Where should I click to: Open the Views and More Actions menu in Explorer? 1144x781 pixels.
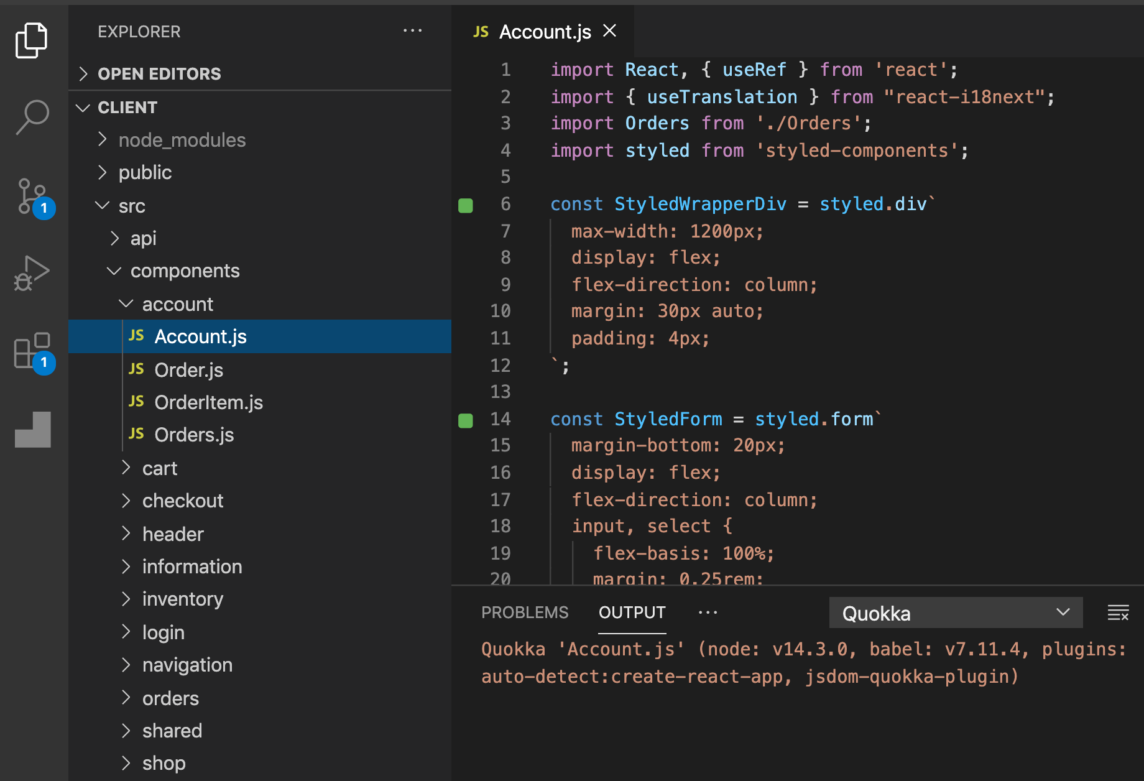pos(413,30)
